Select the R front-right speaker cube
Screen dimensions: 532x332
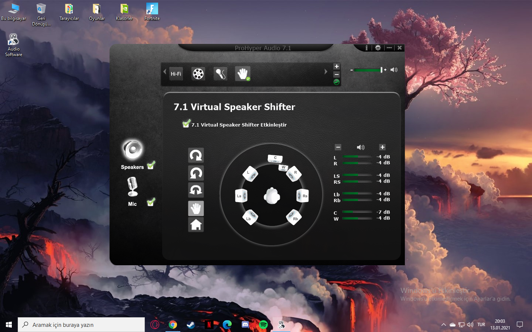tap(294, 174)
